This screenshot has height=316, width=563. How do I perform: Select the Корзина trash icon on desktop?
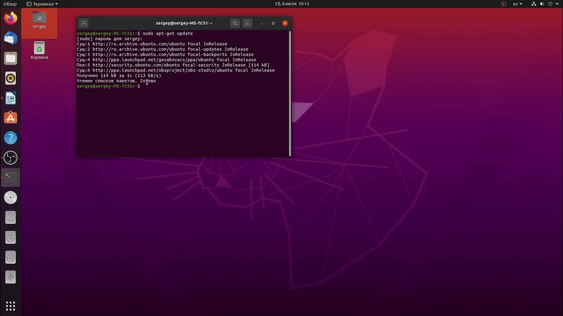(x=39, y=50)
